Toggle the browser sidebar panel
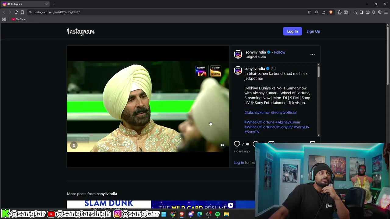This screenshot has width=390, height=219. tap(361, 12)
